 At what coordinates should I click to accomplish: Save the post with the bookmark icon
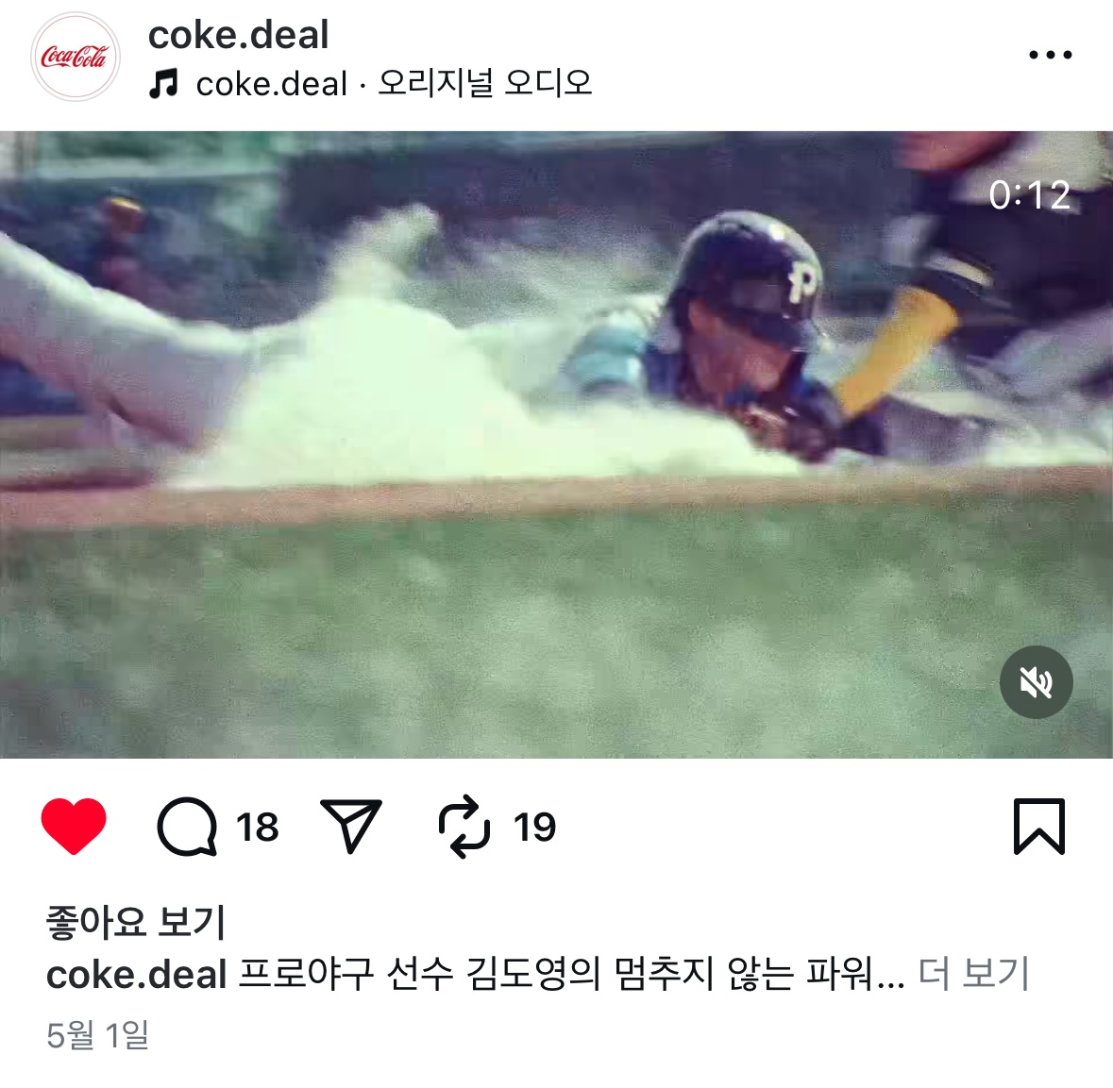tap(1039, 827)
